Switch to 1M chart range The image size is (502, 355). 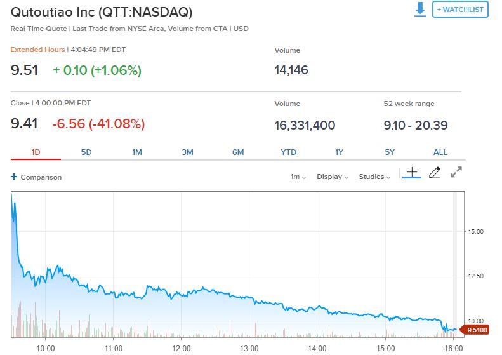136,152
